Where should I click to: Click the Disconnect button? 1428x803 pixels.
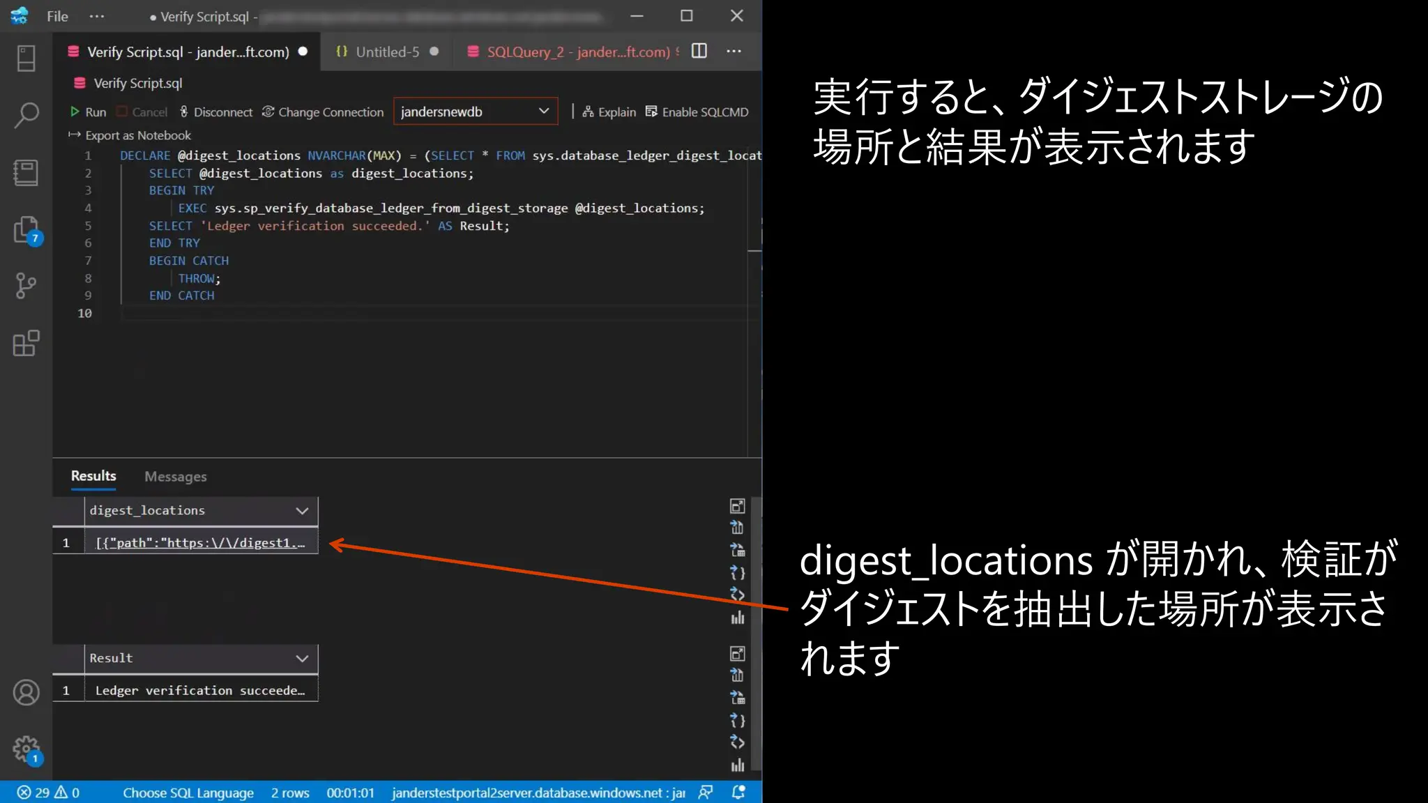pos(215,112)
